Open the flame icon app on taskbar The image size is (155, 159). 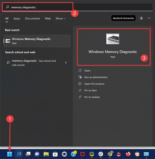coord(119,154)
